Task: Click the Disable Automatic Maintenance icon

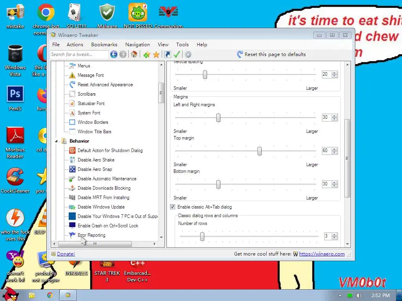Action: (x=72, y=179)
